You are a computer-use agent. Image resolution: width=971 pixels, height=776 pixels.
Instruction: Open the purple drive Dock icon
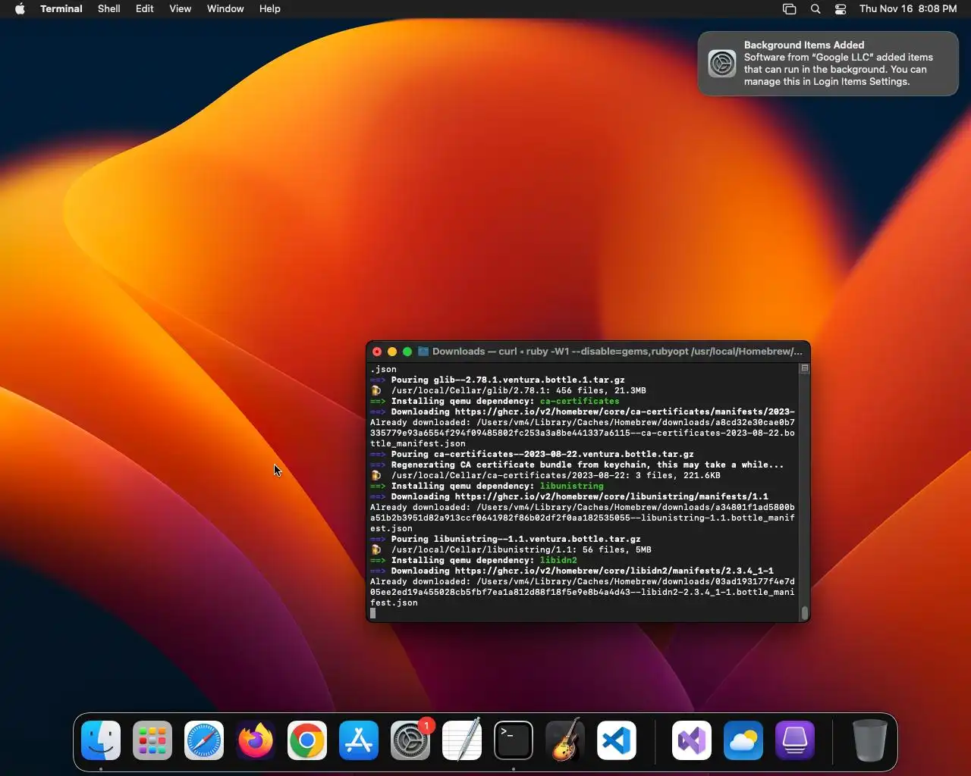pos(795,740)
